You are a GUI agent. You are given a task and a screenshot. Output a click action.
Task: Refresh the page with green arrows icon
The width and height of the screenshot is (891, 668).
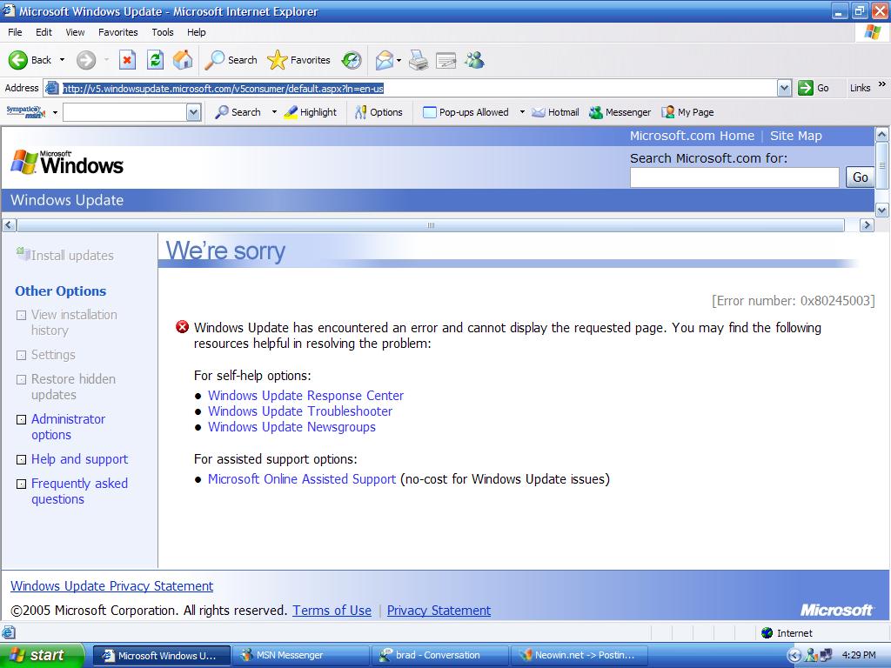point(155,60)
